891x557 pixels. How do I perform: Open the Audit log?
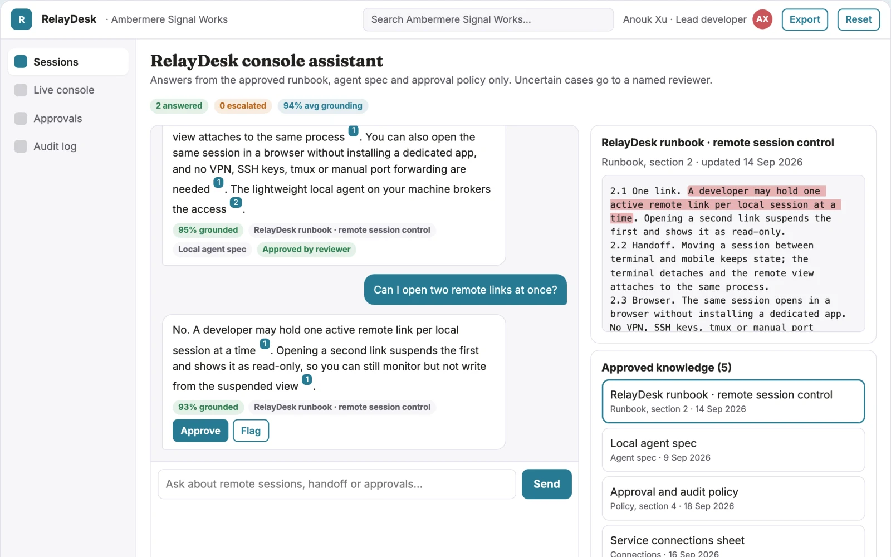pyautogui.click(x=68, y=146)
